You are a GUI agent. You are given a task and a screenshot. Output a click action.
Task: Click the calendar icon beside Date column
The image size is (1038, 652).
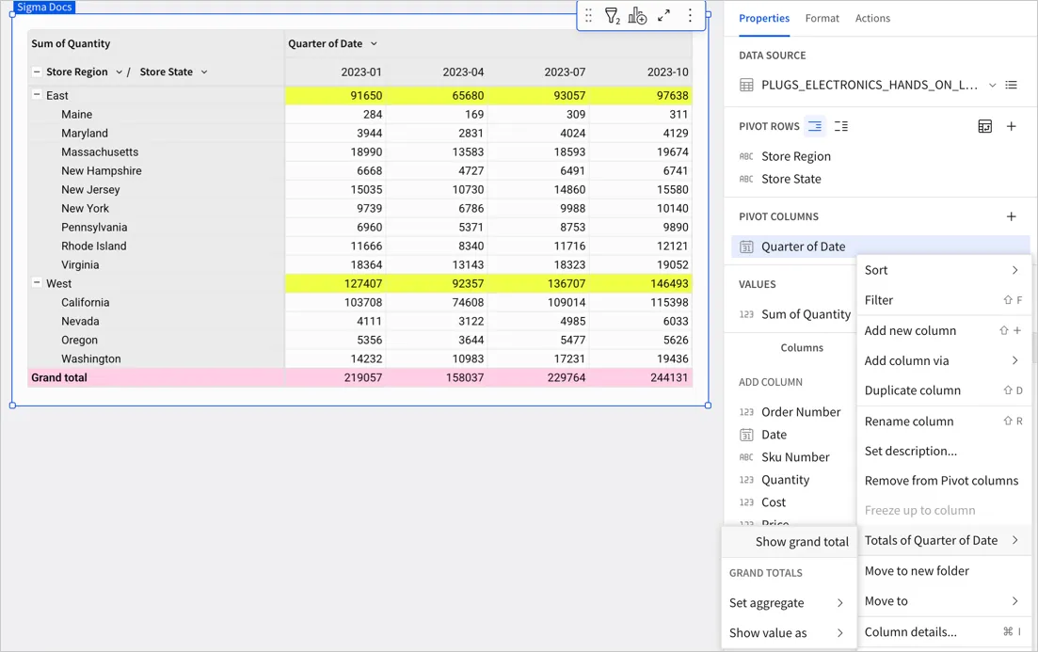click(746, 435)
